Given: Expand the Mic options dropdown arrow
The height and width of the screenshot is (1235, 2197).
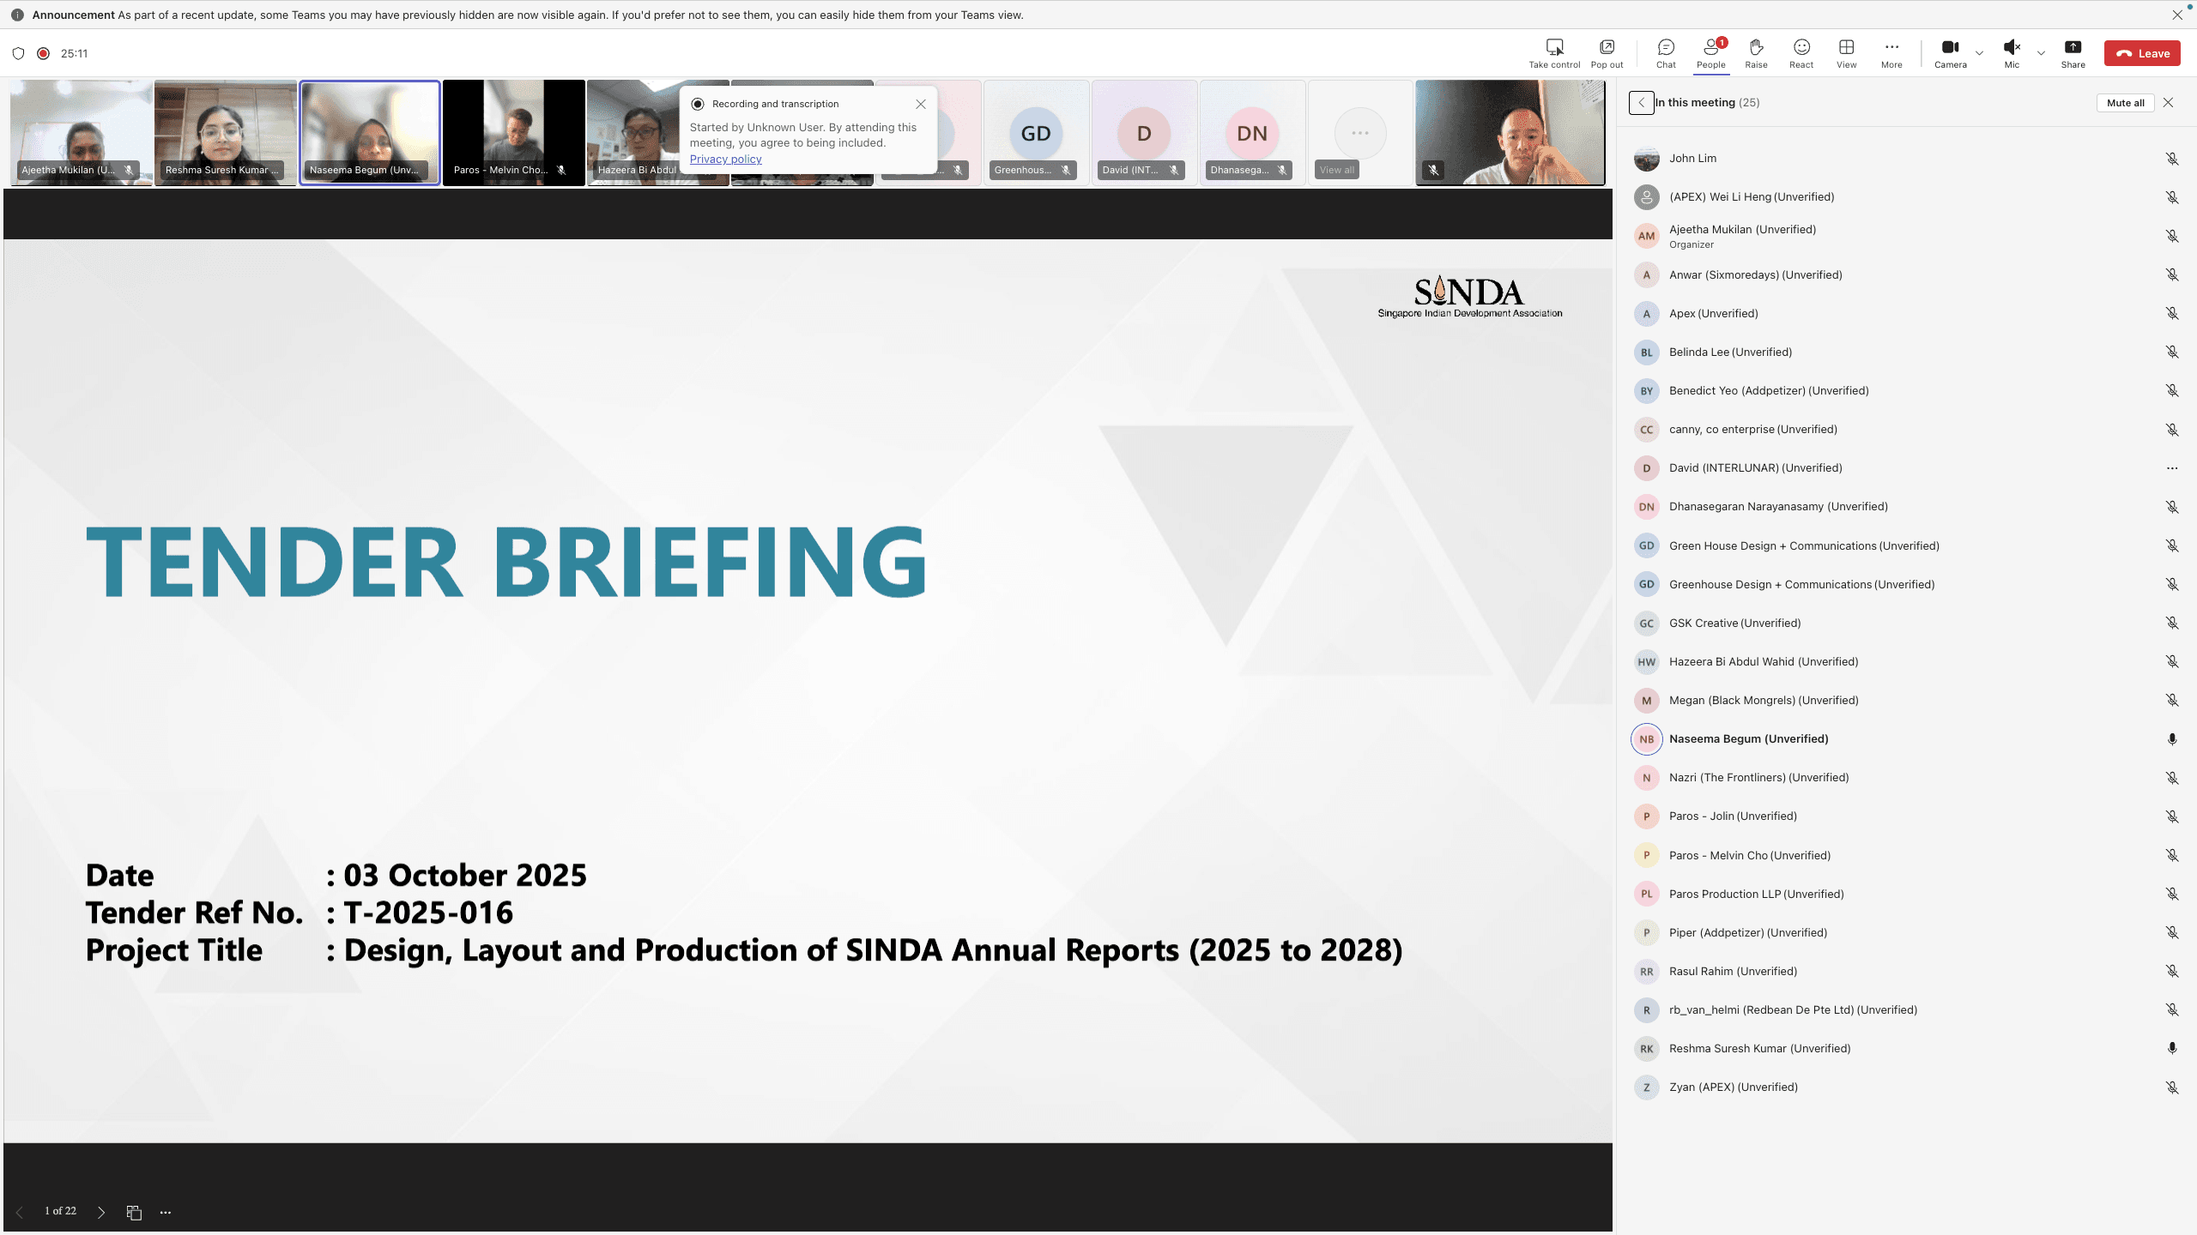Looking at the screenshot, I should [x=2041, y=53].
